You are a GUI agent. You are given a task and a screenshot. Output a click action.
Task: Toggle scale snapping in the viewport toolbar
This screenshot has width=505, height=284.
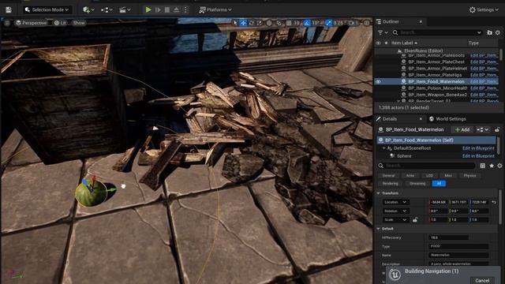tap(328, 23)
